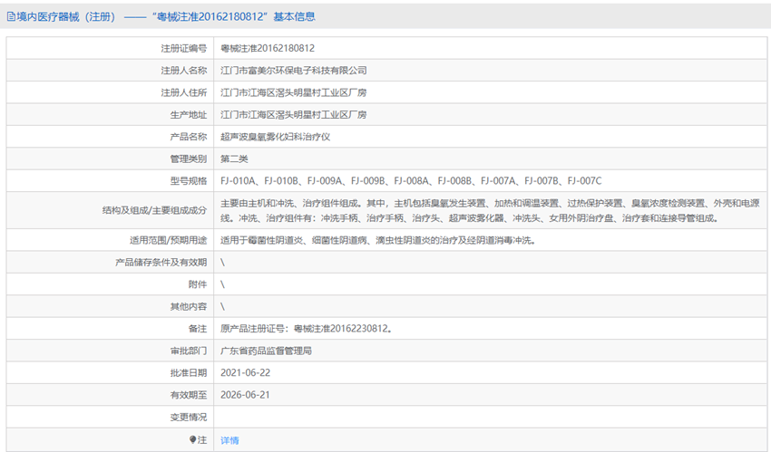The image size is (771, 452).
Task: Click the label 适用范围/预期用途
Action: pyautogui.click(x=168, y=240)
